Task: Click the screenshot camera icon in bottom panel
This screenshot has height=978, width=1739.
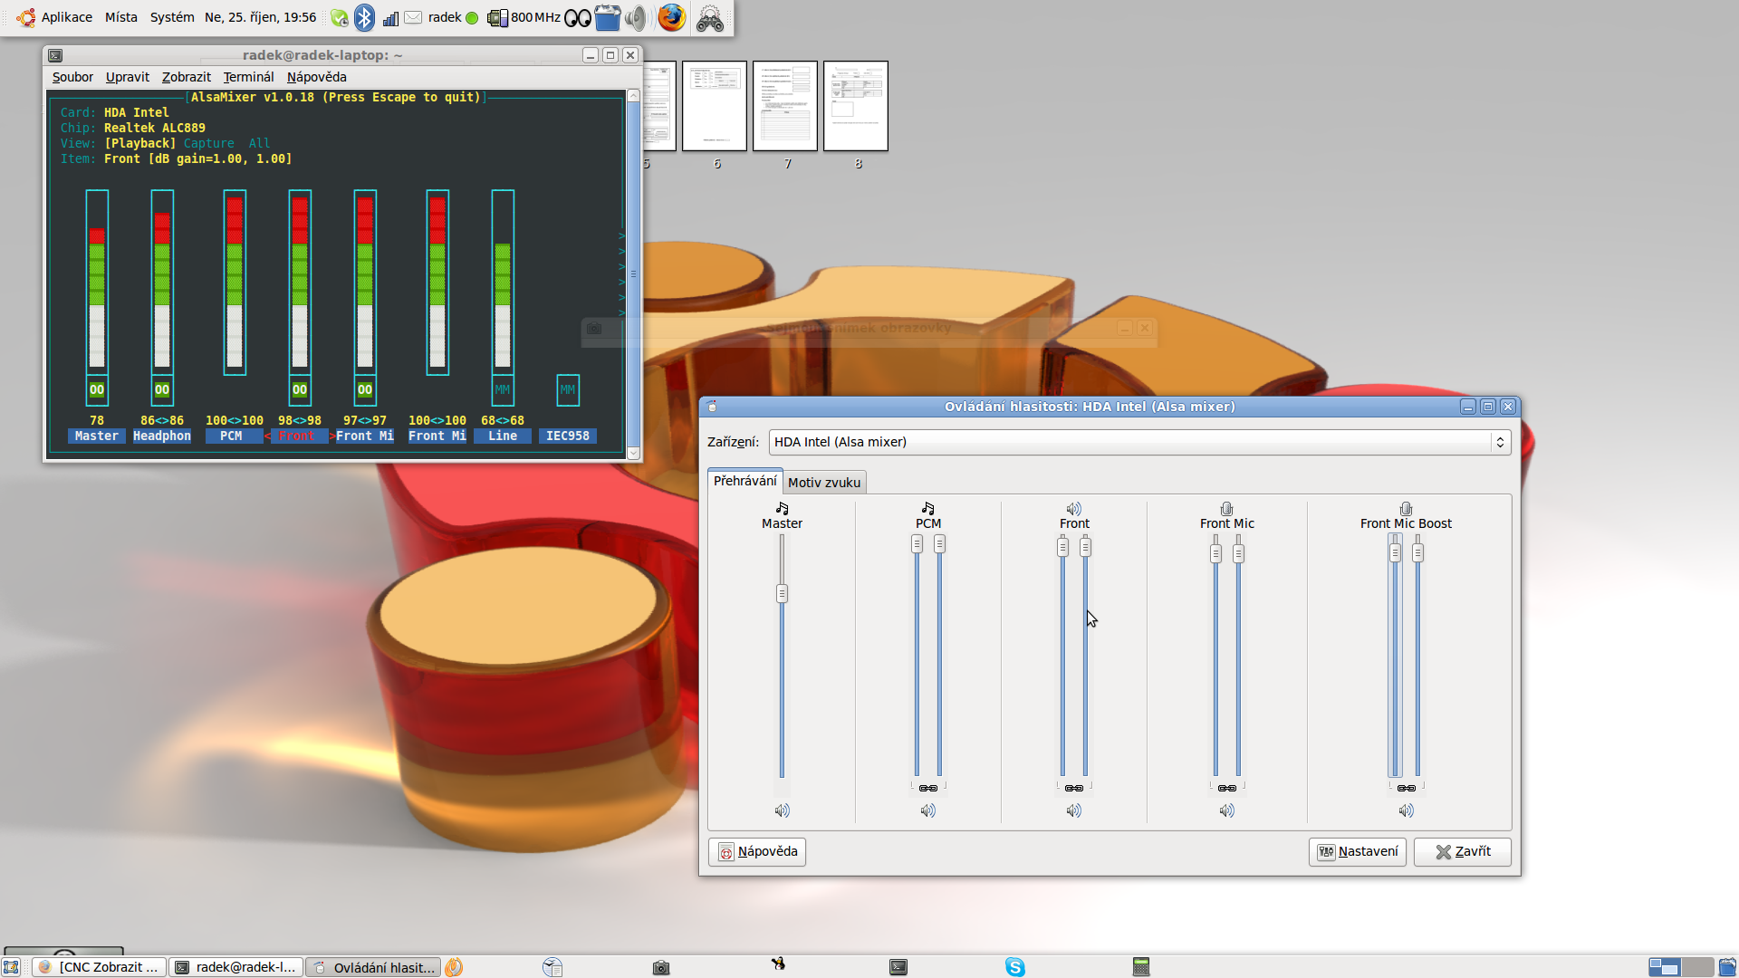Action: coord(661,967)
